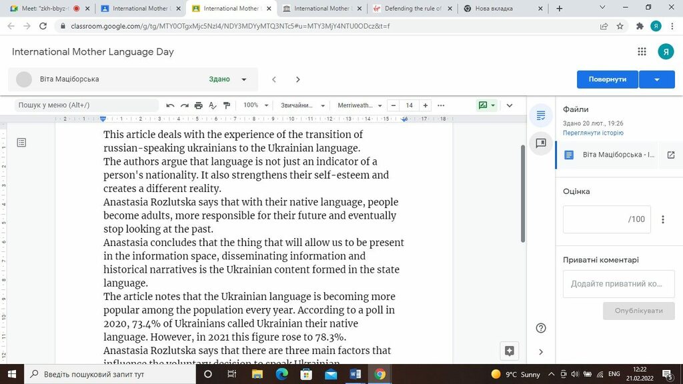Click the undo icon in the toolbar
Viewport: 683px width, 384px height.
[170, 105]
